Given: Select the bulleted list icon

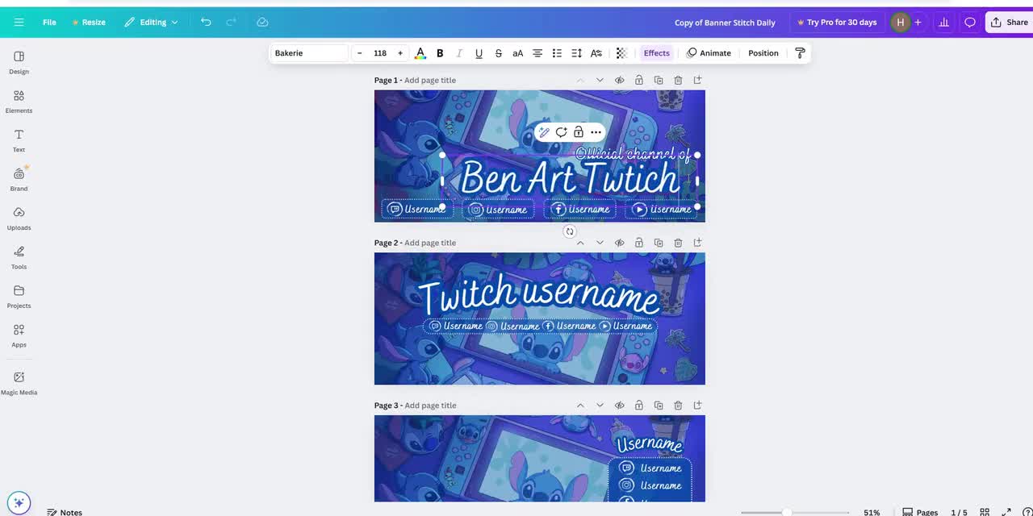Looking at the screenshot, I should pyautogui.click(x=556, y=52).
